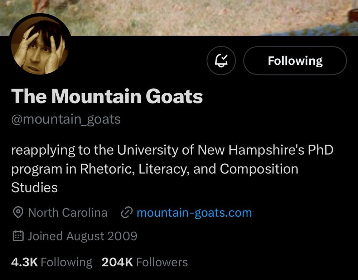Click the notifications bell icon

221,61
